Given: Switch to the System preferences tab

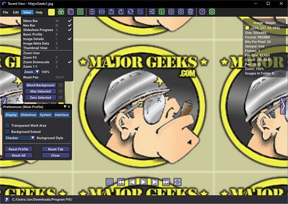Looking at the screenshot, I should click(45, 115).
